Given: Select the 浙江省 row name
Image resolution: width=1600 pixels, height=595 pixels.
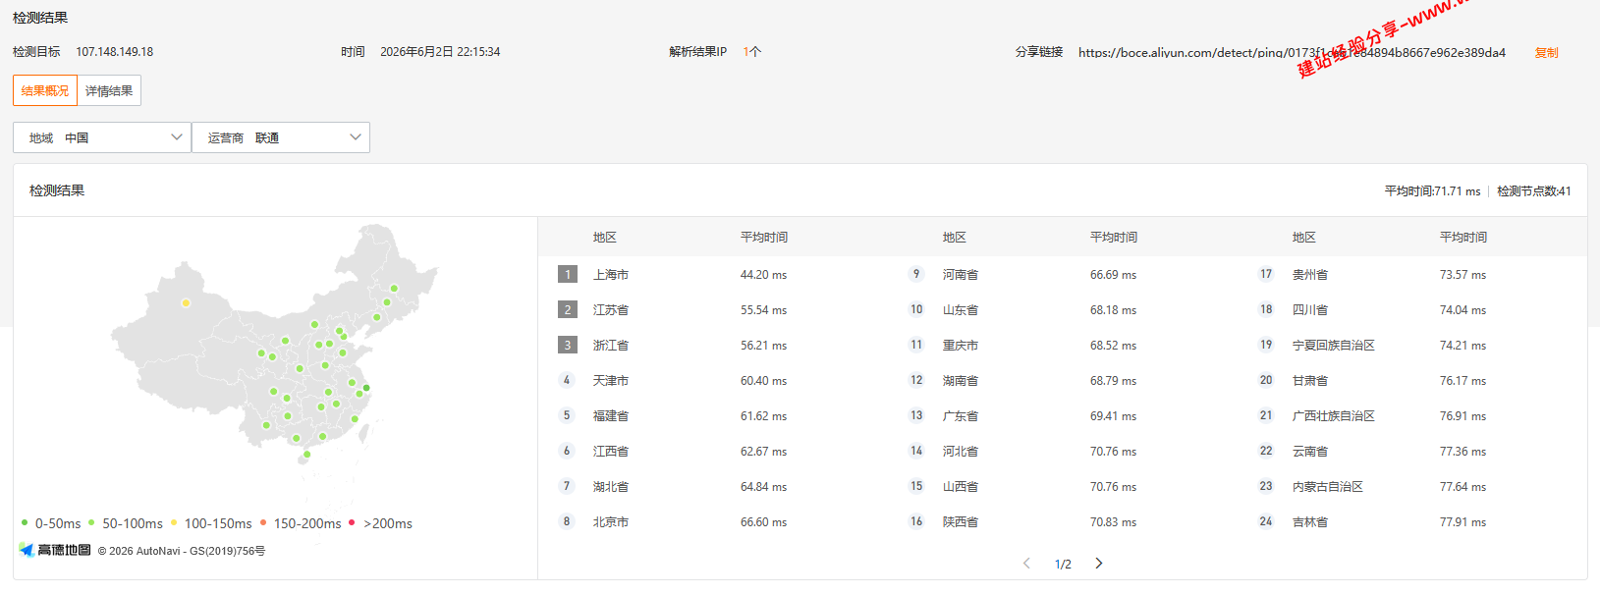Looking at the screenshot, I should click(x=611, y=346).
